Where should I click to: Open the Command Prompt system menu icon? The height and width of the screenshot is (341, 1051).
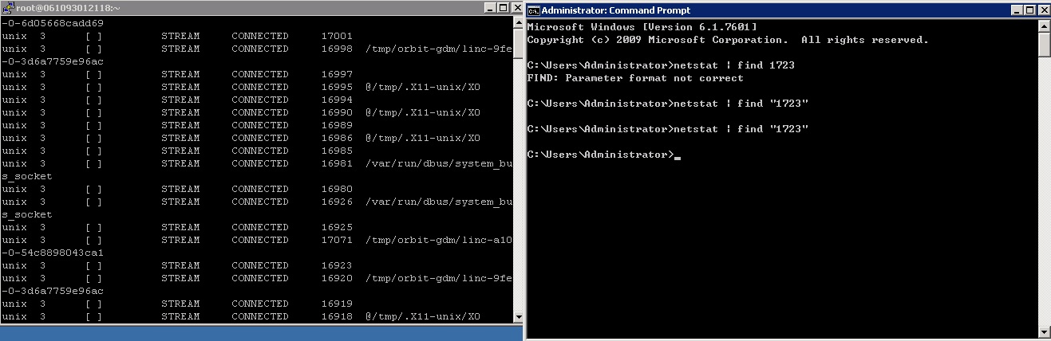tap(534, 10)
